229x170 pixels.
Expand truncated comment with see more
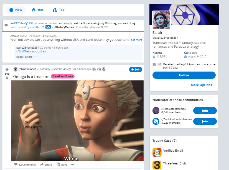tap(136, 40)
